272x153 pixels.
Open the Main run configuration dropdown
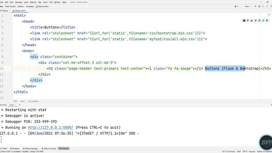click(247, 6)
